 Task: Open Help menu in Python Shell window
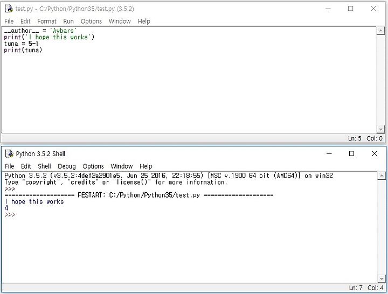point(145,166)
